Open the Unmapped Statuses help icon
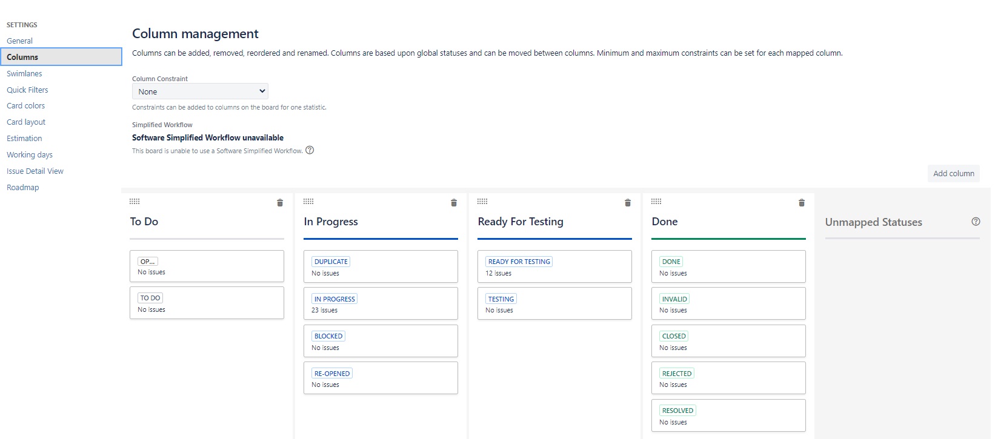The width and height of the screenshot is (998, 439). [x=976, y=222]
